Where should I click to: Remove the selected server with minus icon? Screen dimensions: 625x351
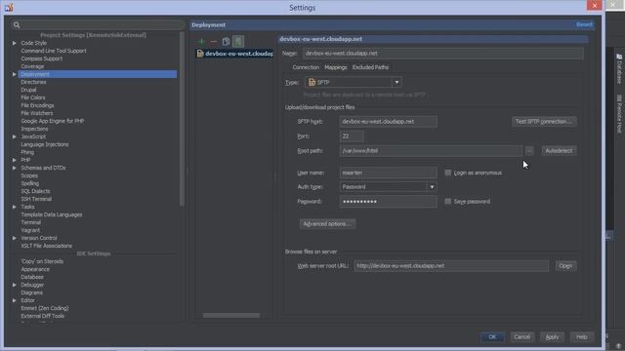(x=214, y=41)
